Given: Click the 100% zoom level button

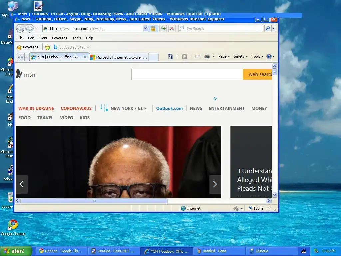Looking at the screenshot, I should coord(256,208).
